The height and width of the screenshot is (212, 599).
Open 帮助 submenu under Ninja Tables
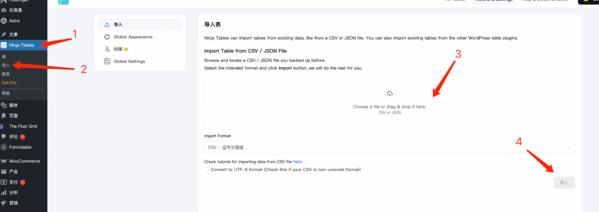coord(6,93)
